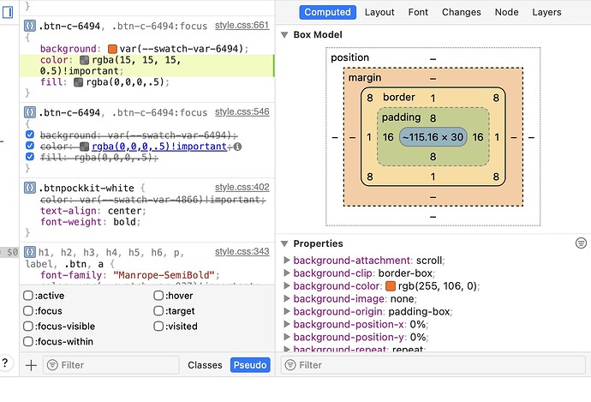Open the Layers tab
Screen dimensions: 591x402
tap(546, 12)
